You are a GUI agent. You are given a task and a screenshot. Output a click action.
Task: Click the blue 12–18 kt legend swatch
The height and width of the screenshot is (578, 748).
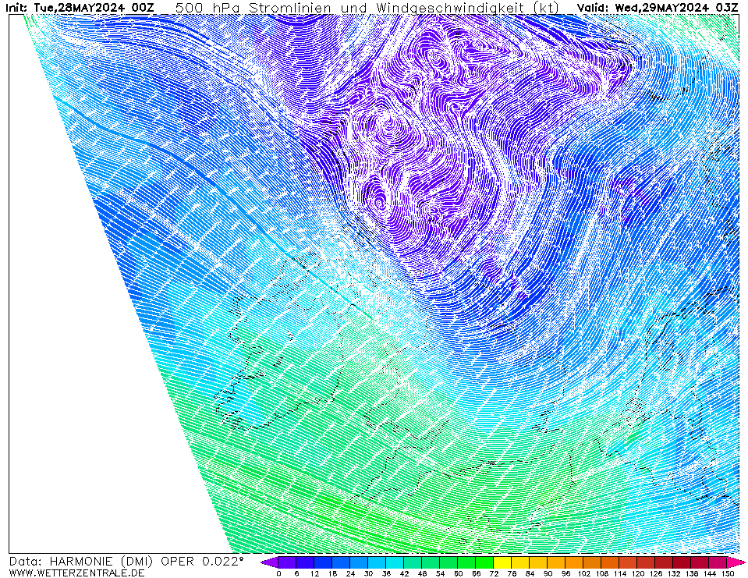[323, 562]
